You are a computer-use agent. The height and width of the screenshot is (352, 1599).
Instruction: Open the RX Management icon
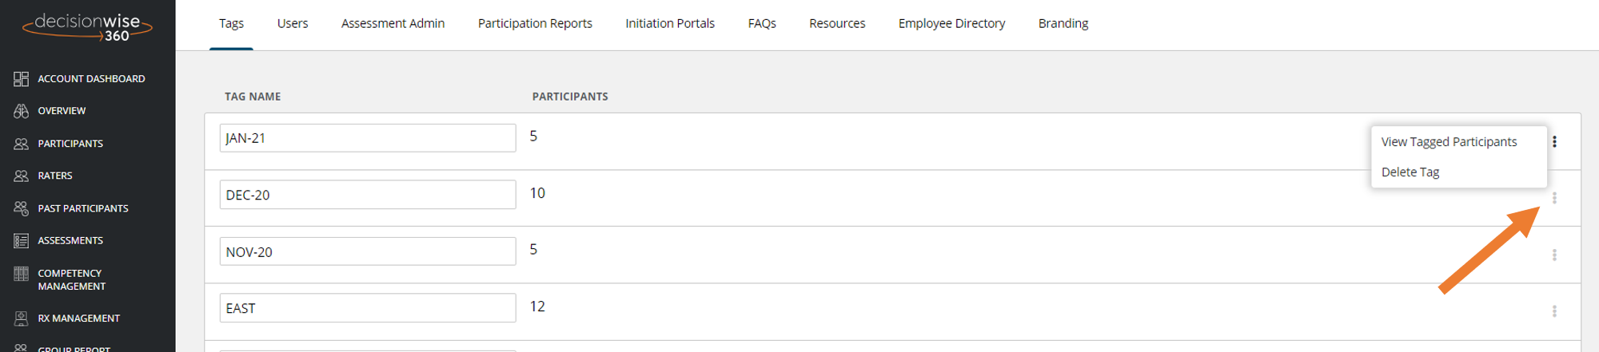(21, 318)
